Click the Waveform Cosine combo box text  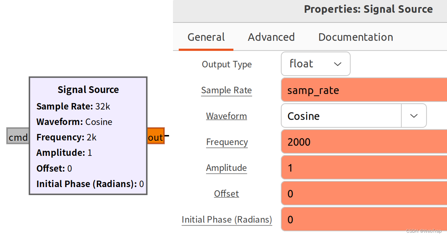341,116
